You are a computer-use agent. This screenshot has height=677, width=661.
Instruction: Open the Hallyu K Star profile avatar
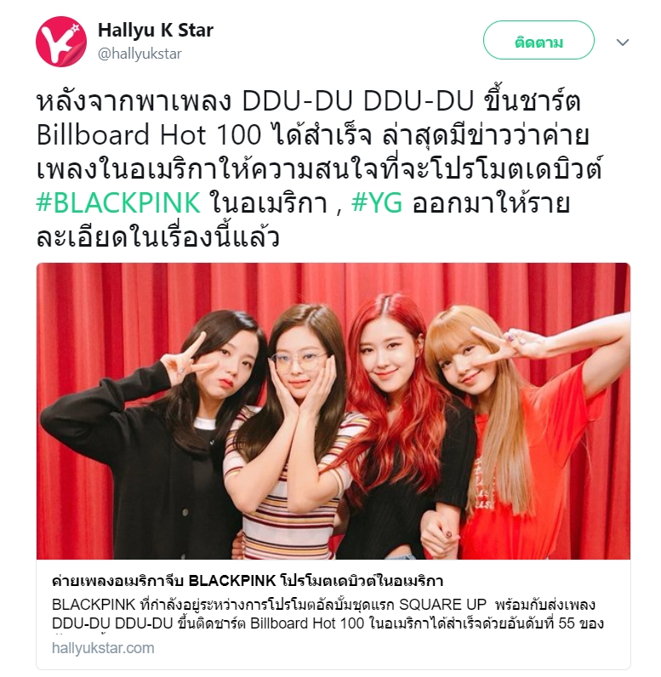pos(61,42)
